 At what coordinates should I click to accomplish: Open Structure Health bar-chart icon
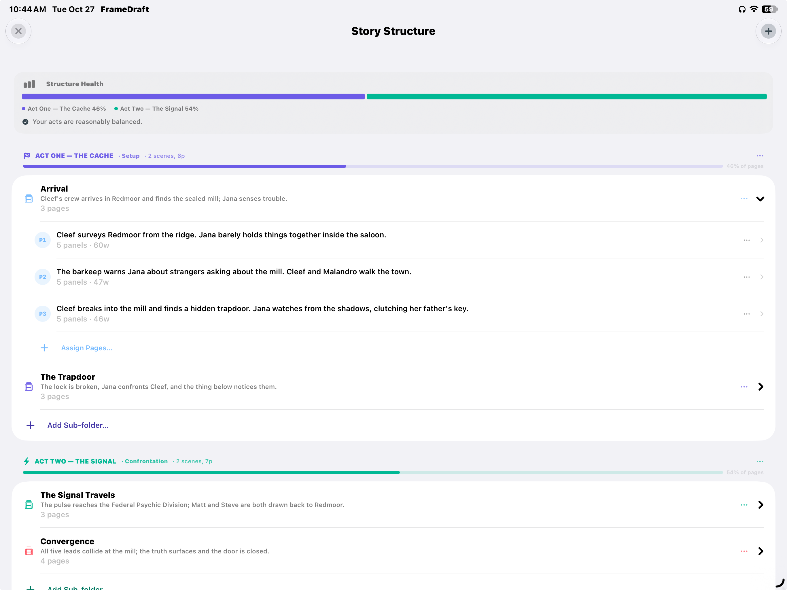[29, 84]
